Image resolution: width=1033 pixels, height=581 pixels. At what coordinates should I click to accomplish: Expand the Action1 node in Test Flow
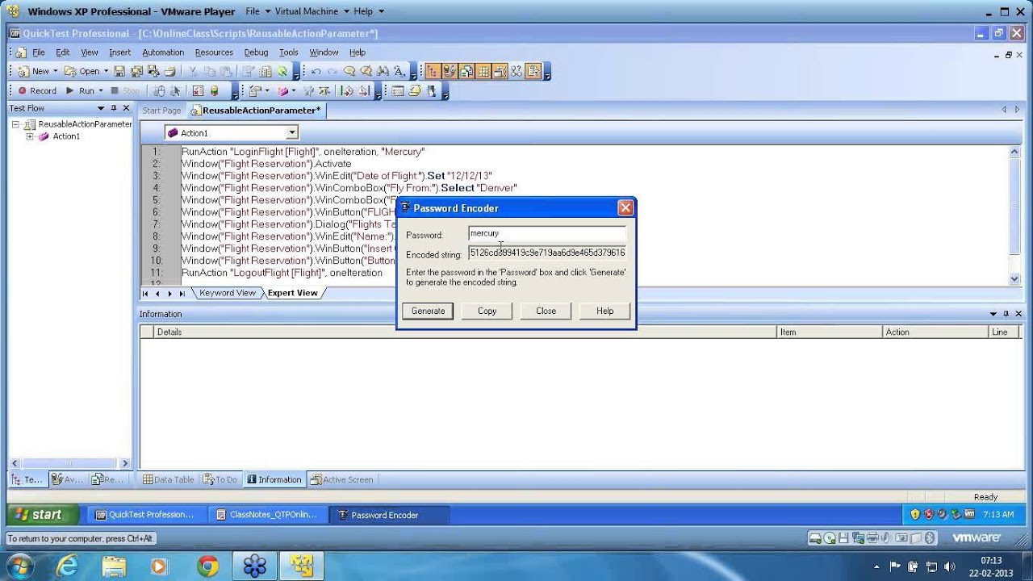click(30, 136)
